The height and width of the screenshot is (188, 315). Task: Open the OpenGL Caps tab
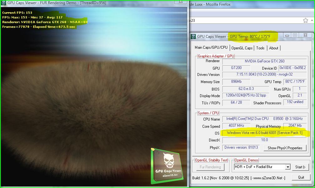242,48
